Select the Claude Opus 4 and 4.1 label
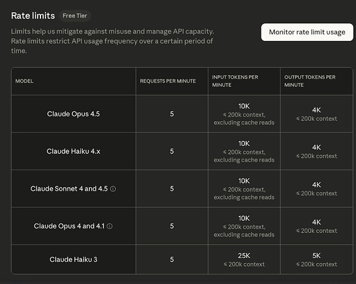The height and width of the screenshot is (284, 356). tap(69, 226)
